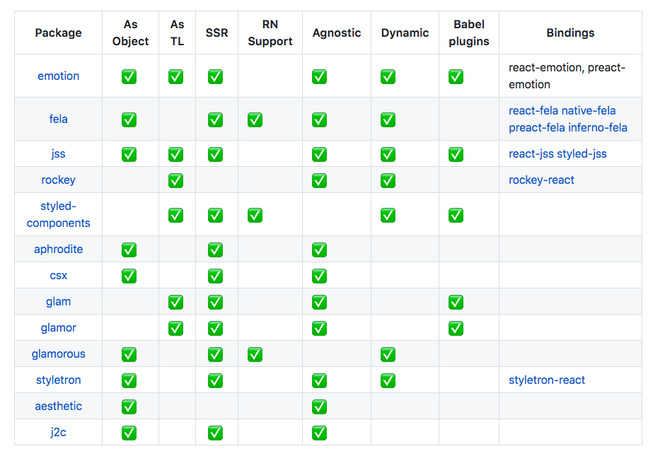The height and width of the screenshot is (456, 653).
Task: Click emotion's As TL check mark
Action: tap(175, 76)
